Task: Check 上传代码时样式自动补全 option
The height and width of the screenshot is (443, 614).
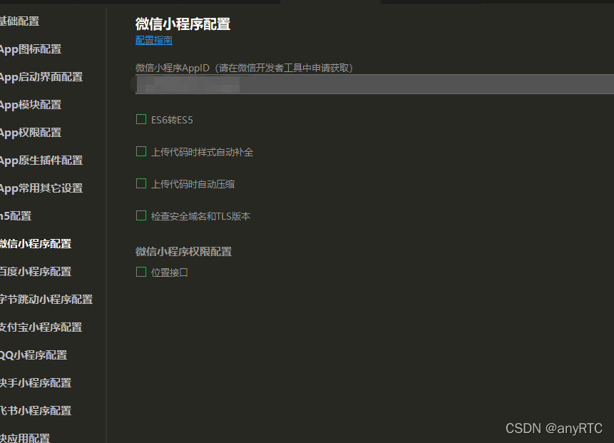Action: (x=141, y=151)
